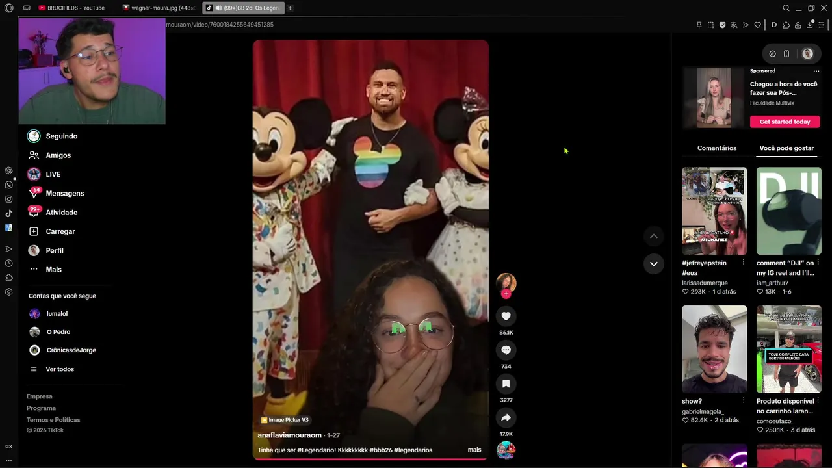This screenshot has height=468, width=832.
Task: Save video with the bookmark icon
Action: pos(506,384)
